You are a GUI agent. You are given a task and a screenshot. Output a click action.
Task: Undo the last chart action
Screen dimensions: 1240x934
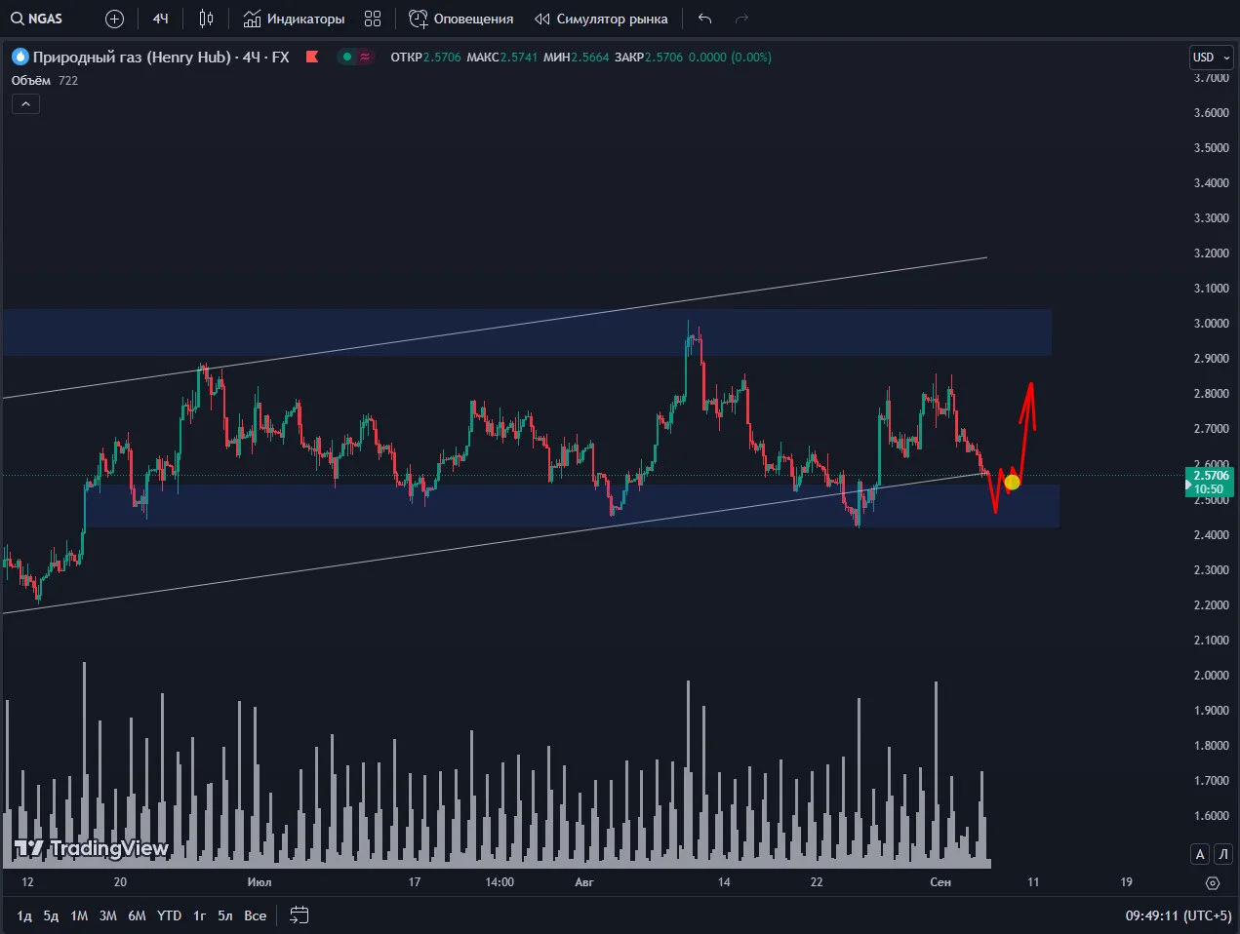(705, 19)
